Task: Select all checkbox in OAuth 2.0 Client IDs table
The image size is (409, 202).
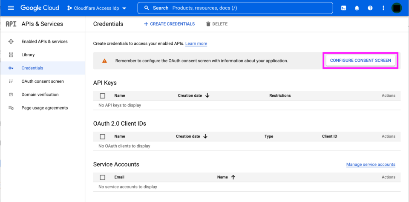Action: tap(103, 136)
